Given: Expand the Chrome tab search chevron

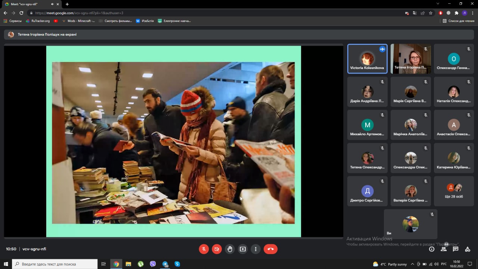Looking at the screenshot, I should click(x=438, y=4).
